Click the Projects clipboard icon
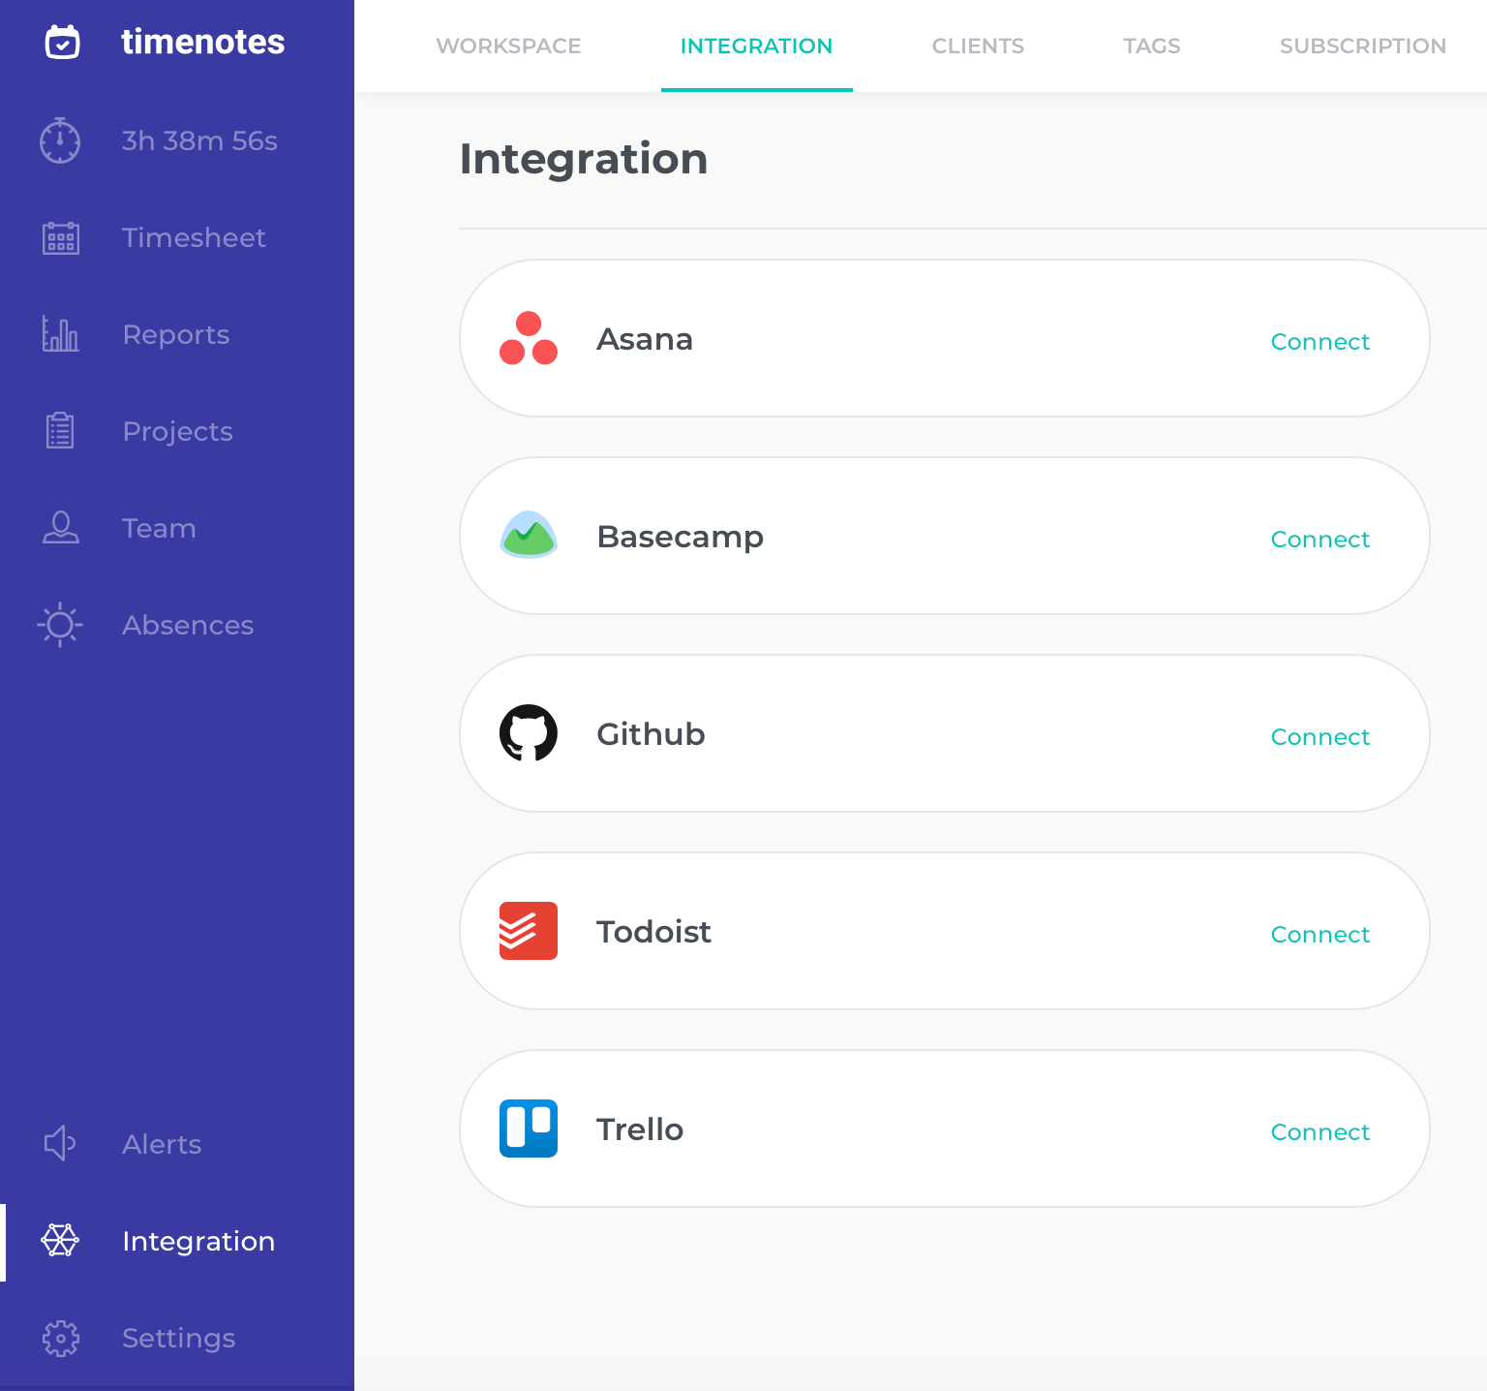The image size is (1487, 1391). pyautogui.click(x=60, y=430)
